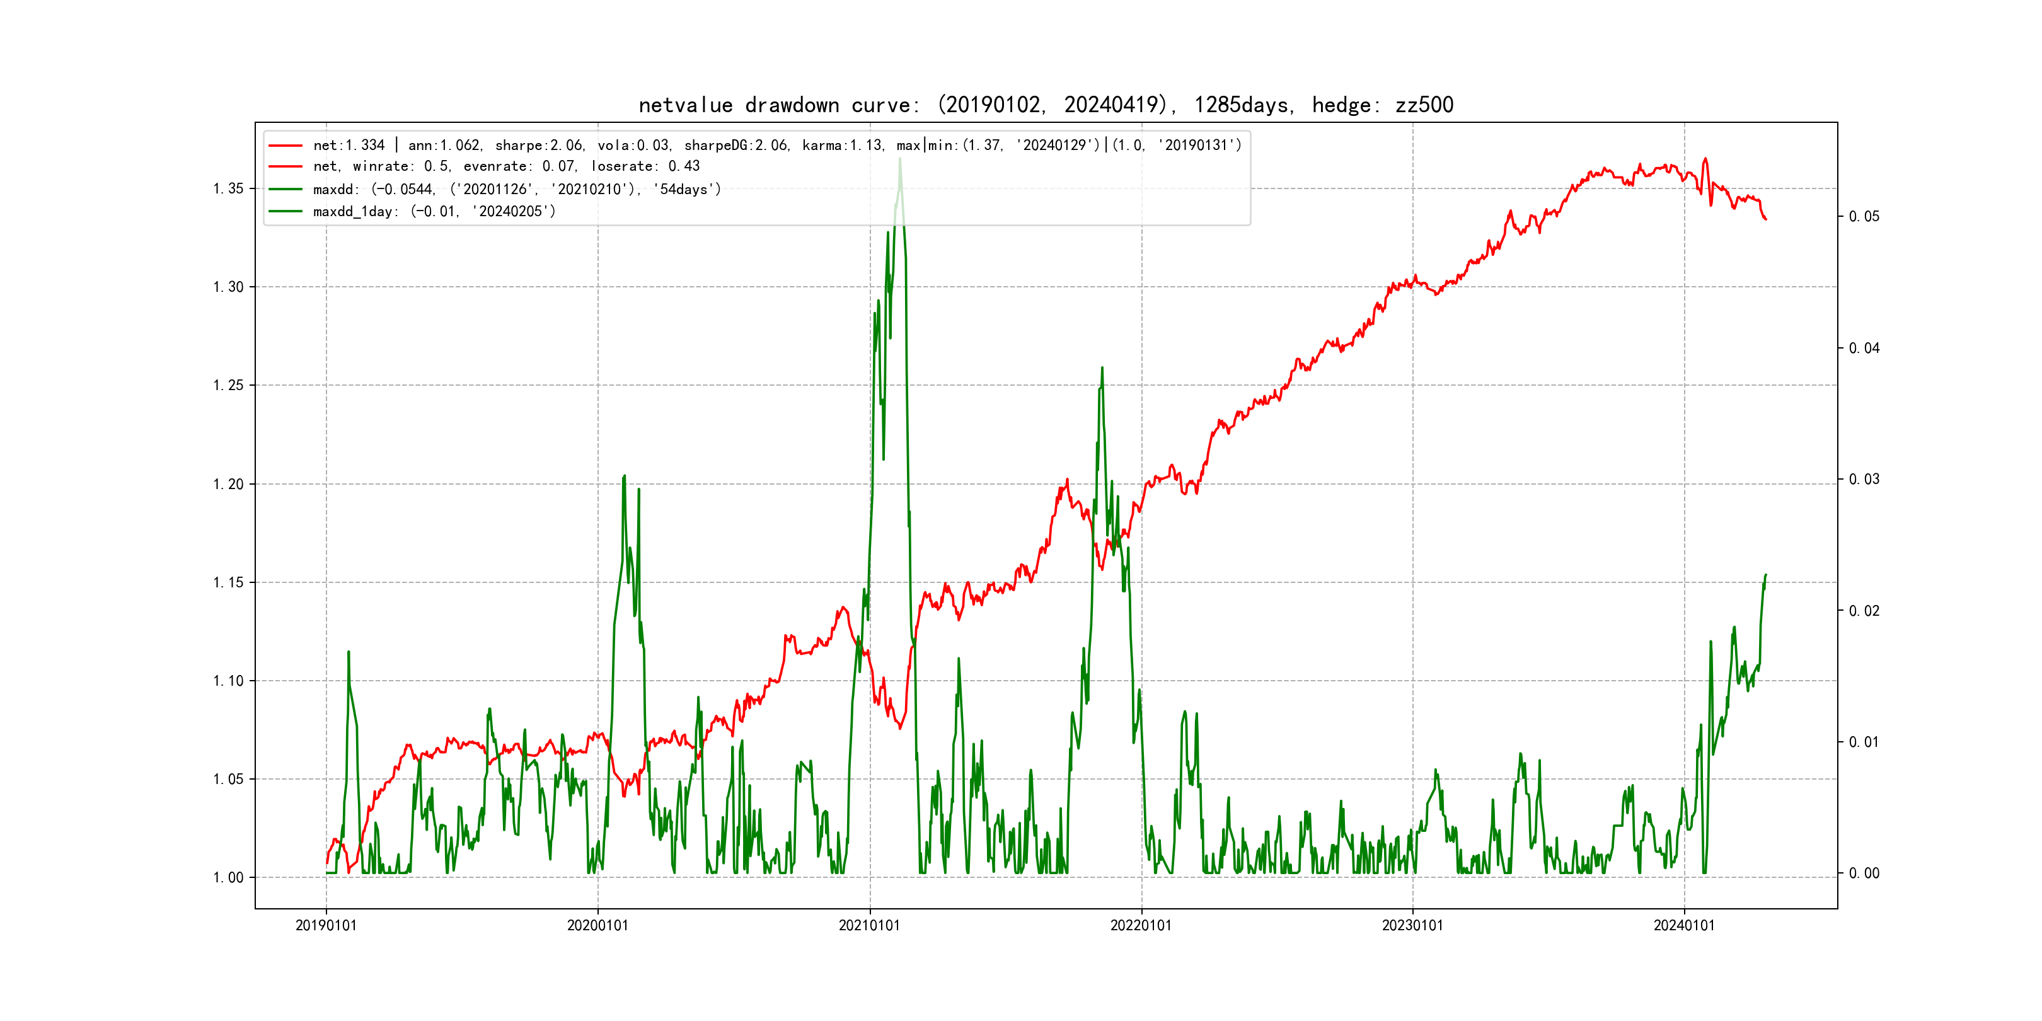
Task: Click the 1.00 left axis tick label
Action: [x=228, y=877]
